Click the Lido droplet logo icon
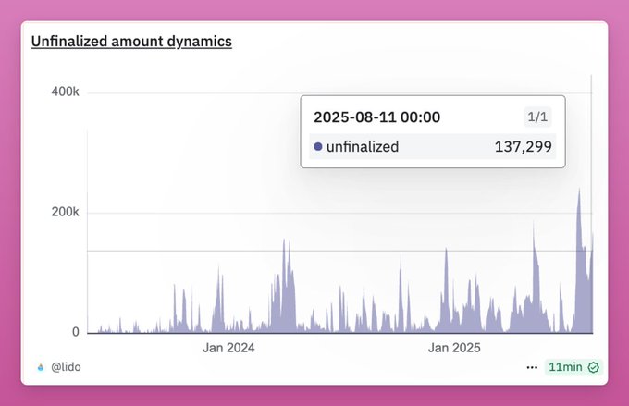 pos(41,367)
